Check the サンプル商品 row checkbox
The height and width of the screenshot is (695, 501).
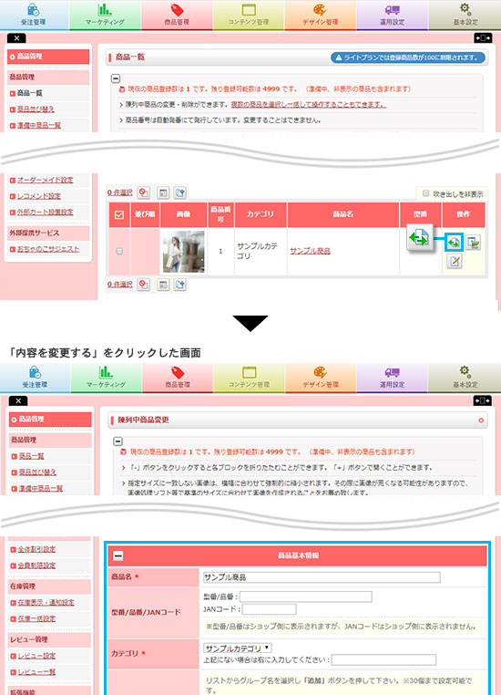(x=119, y=252)
